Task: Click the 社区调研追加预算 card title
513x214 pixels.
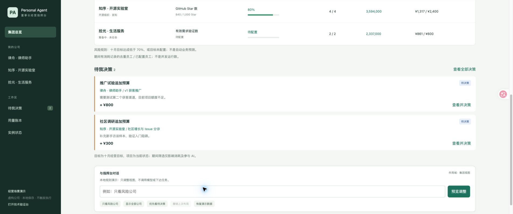Action: (115, 122)
